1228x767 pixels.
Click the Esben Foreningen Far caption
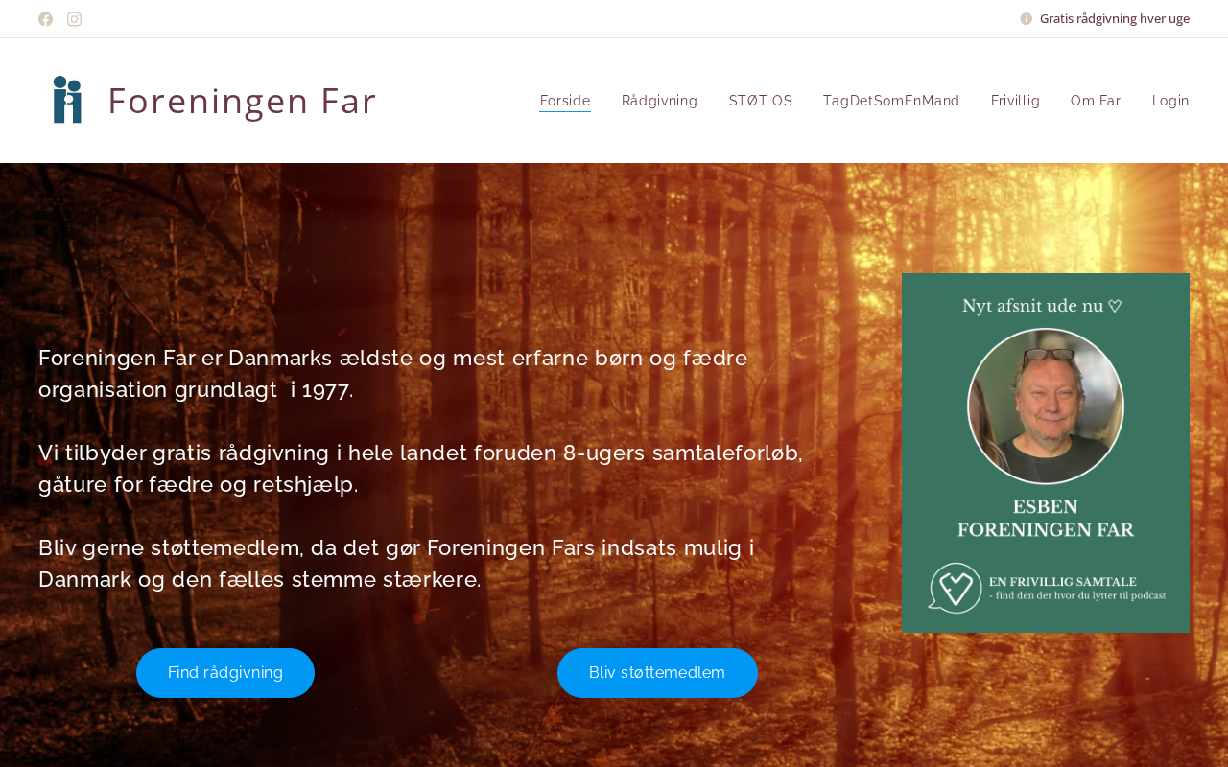tap(1046, 518)
